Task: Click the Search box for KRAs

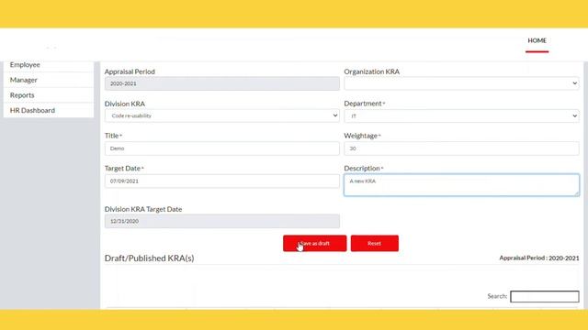Action: coord(545,296)
